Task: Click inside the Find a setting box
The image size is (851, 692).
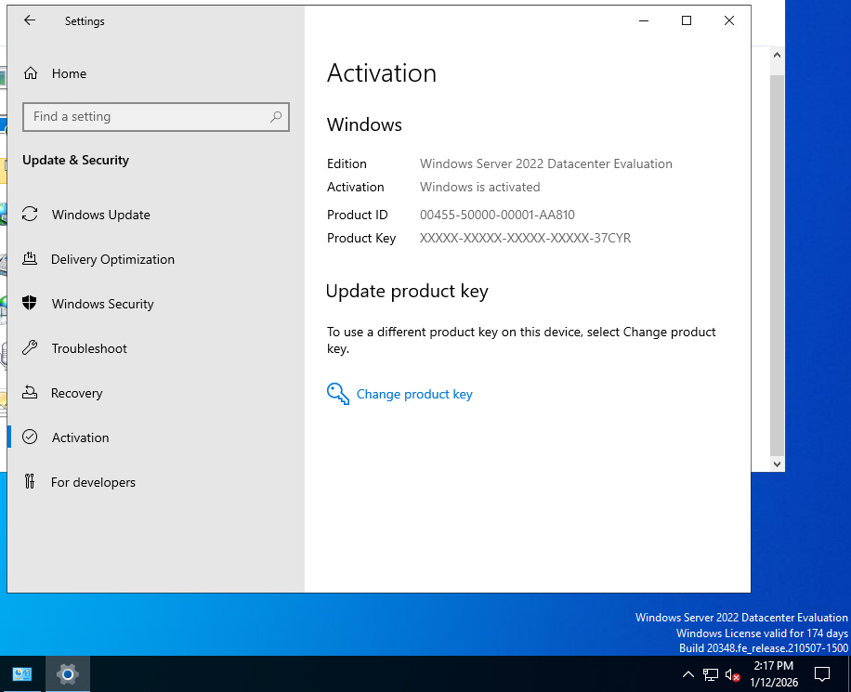Action: (139, 116)
